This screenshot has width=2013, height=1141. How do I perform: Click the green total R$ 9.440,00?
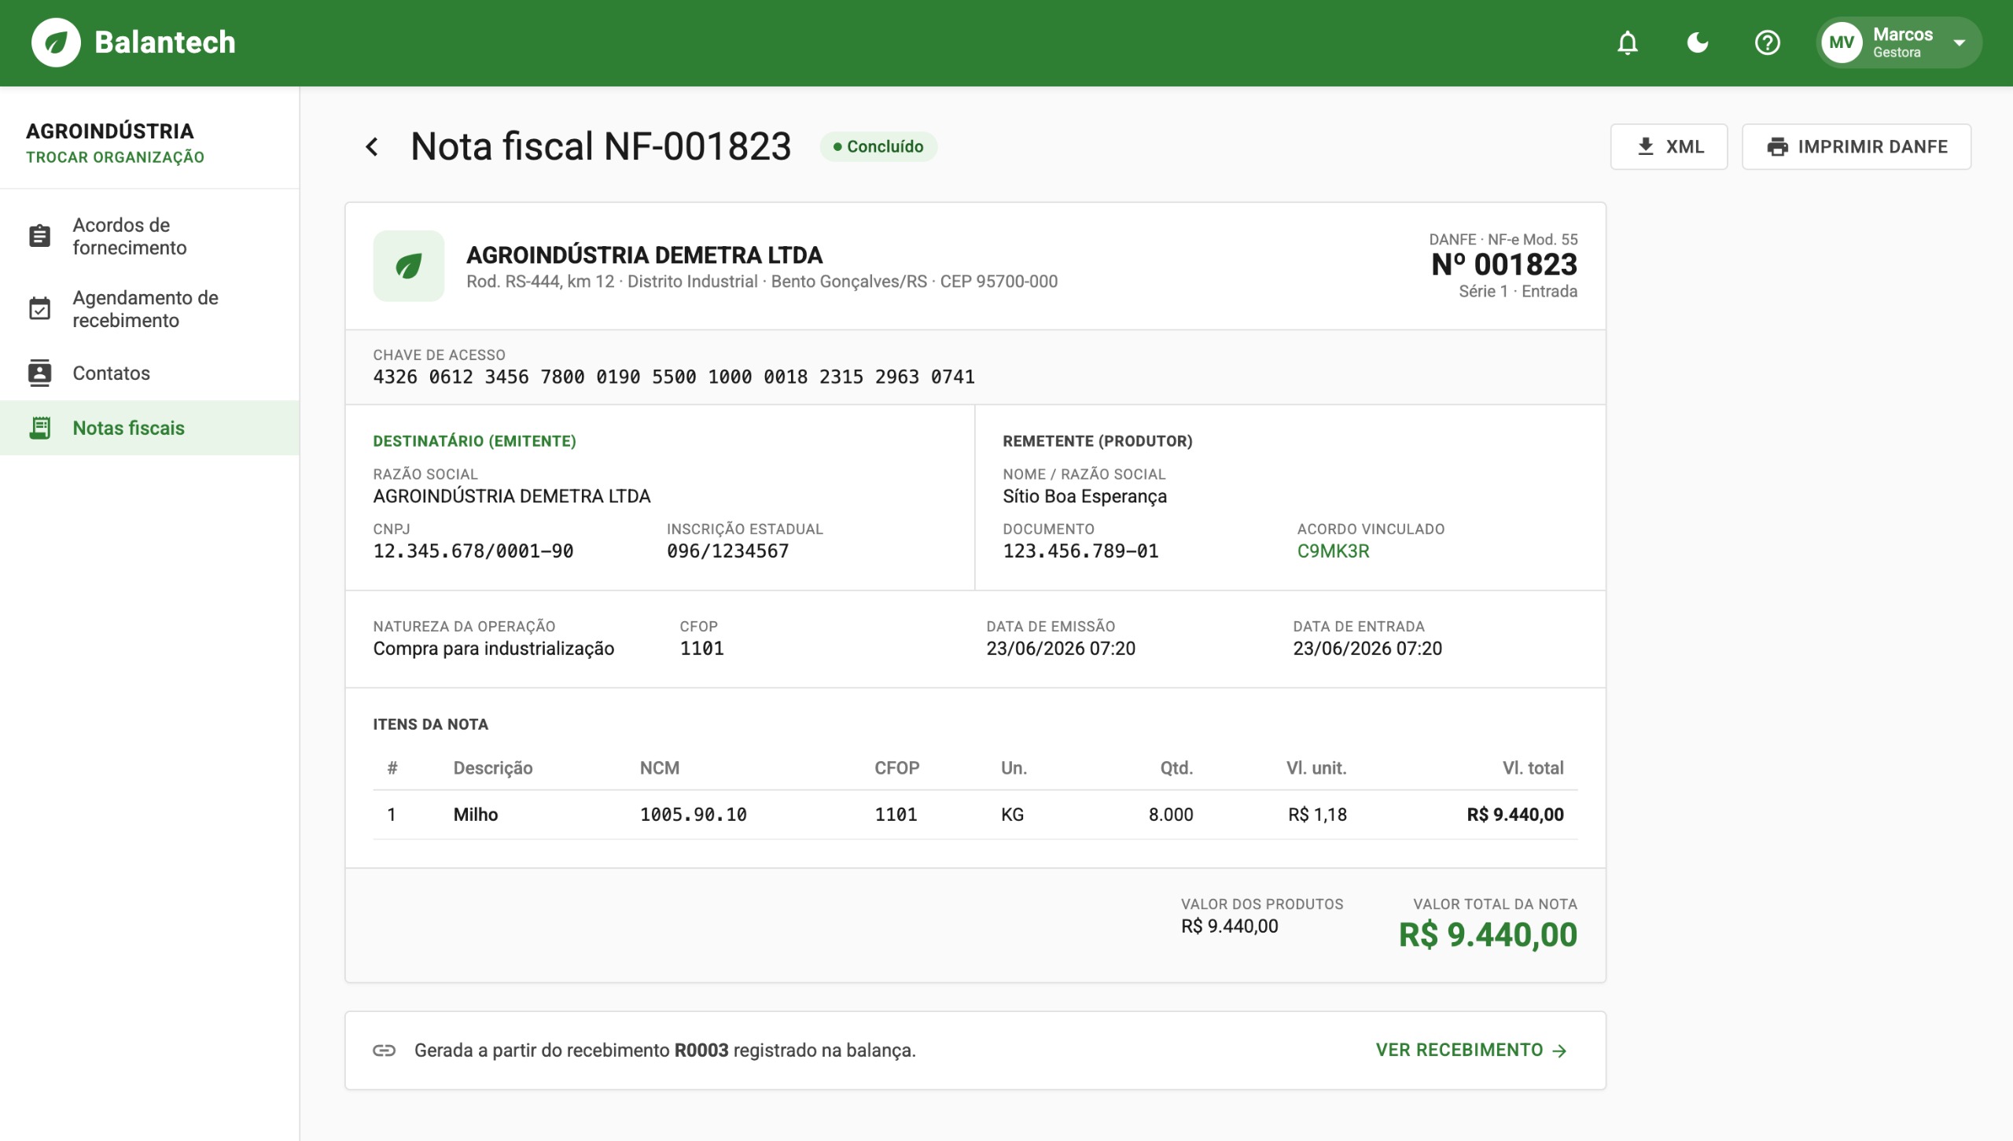click(x=1488, y=935)
